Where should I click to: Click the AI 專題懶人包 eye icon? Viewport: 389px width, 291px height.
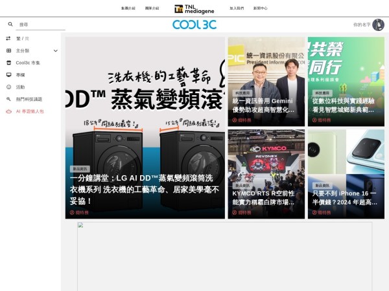(8, 111)
